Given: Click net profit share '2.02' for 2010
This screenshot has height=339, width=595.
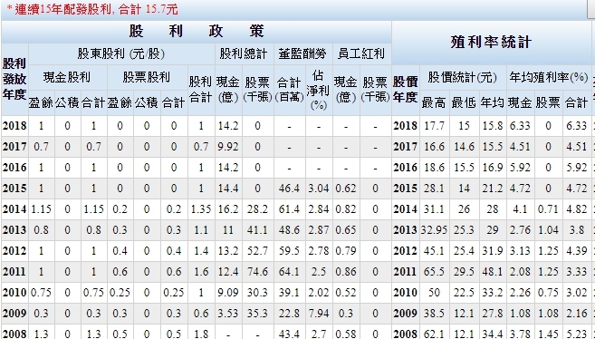Looking at the screenshot, I should pos(319,293).
